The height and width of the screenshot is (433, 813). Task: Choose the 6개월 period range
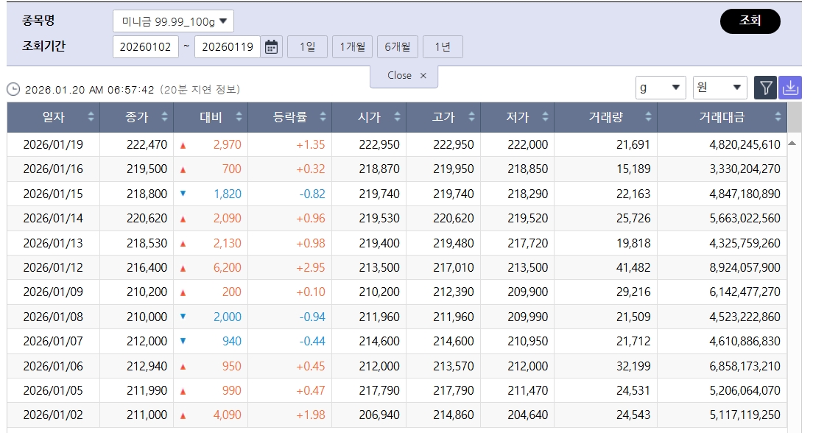pyautogui.click(x=398, y=47)
